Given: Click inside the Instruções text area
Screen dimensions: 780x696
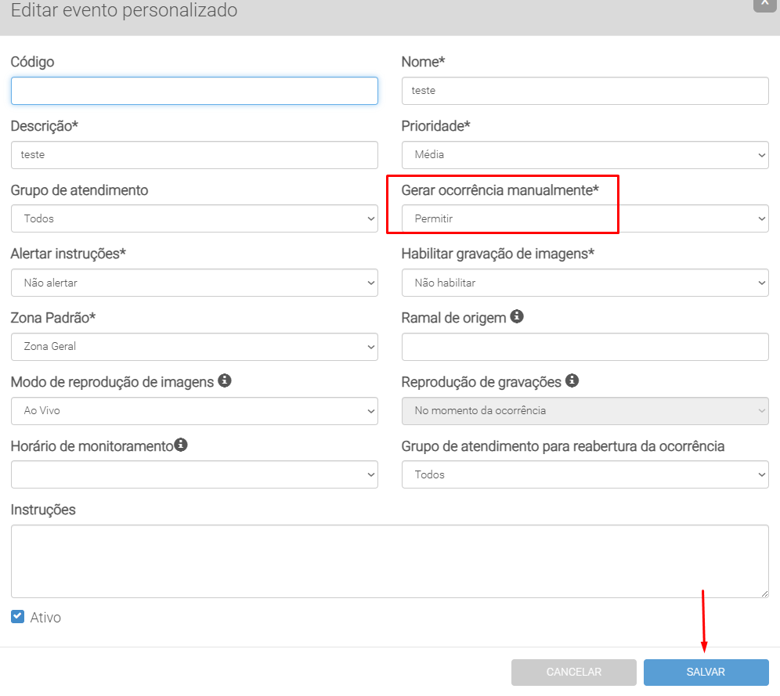Looking at the screenshot, I should [389, 561].
